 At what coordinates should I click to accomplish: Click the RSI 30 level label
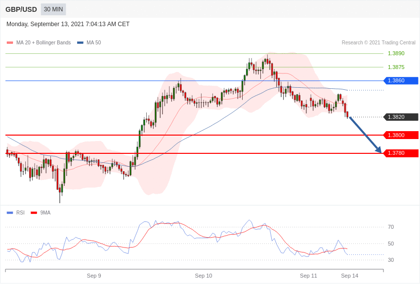click(391, 260)
